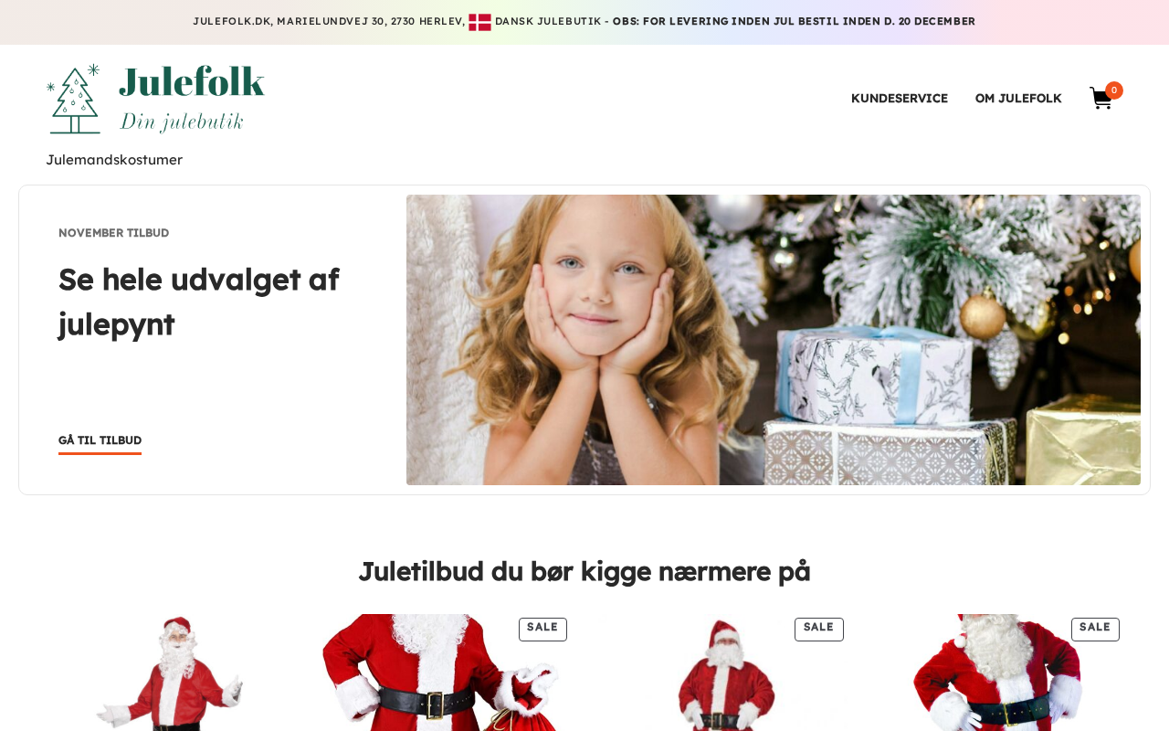This screenshot has height=731, width=1169.
Task: Click the top announcement bar delivery notice
Action: (794, 21)
